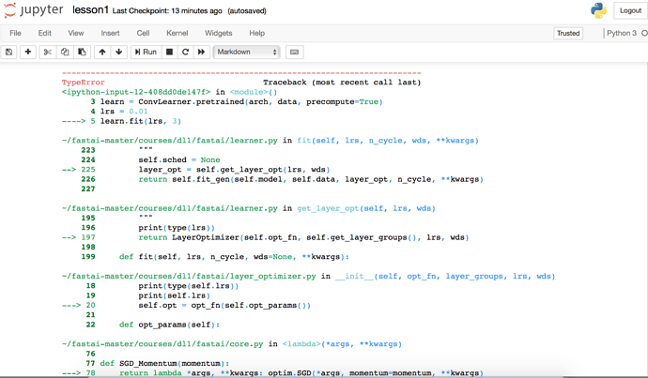Viewport: 648px width, 378px height.
Task: Interrupt the kernel with stop icon
Action: tap(170, 53)
